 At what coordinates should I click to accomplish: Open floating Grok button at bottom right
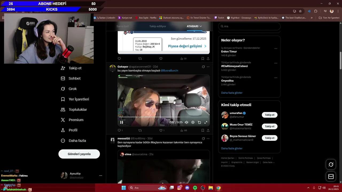(331, 165)
